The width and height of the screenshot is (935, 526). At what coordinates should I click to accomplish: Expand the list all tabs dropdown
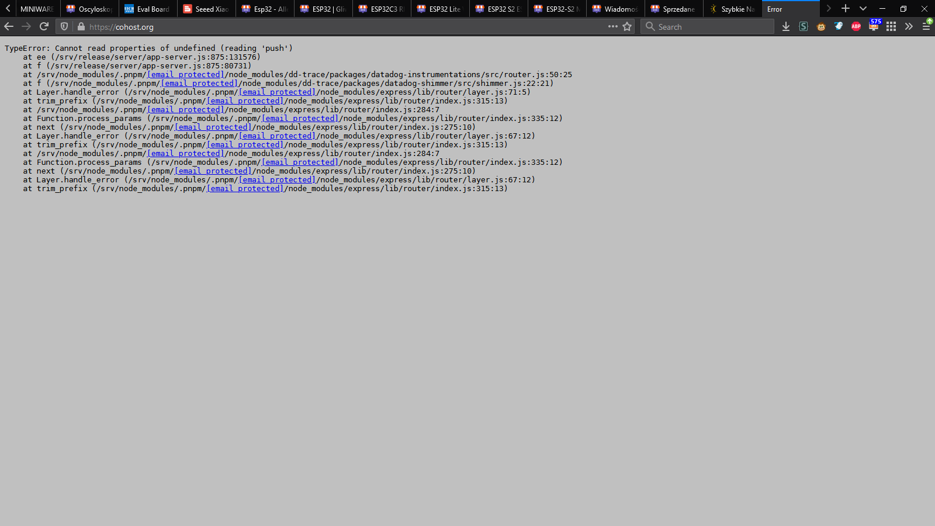tap(863, 9)
